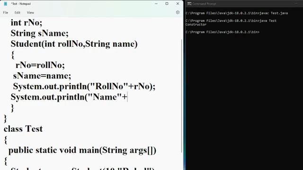The width and height of the screenshot is (303, 170).
Task: Click the line 'rNo=rollNo;'
Action: pyautogui.click(x=40, y=65)
